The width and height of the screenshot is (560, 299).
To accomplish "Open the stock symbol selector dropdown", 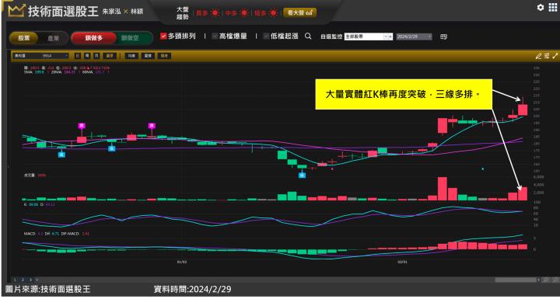I will pyautogui.click(x=40, y=56).
